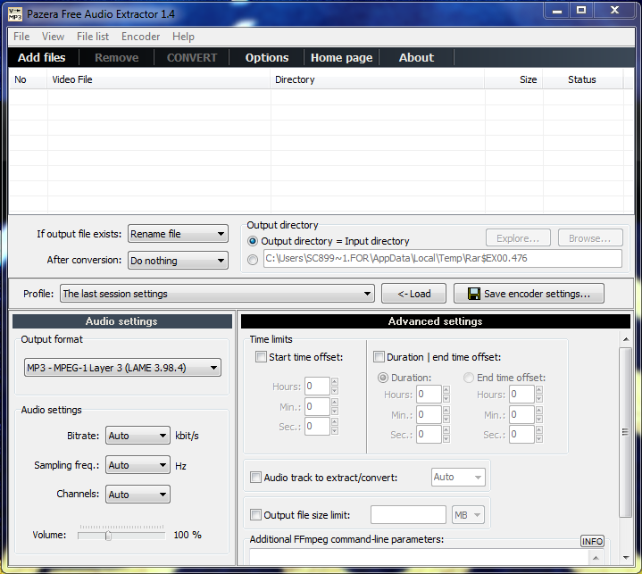Click the Advanced settings vertical scrollbar
The width and height of the screenshot is (642, 574).
(625, 432)
